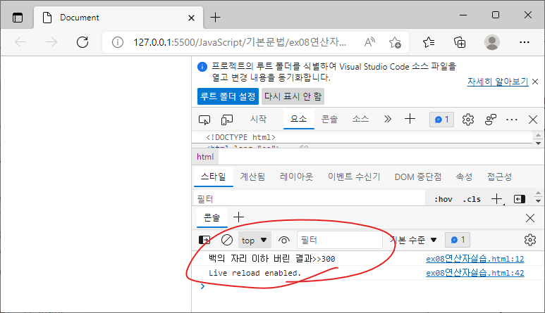Toggle the console sidebar

pyautogui.click(x=204, y=240)
